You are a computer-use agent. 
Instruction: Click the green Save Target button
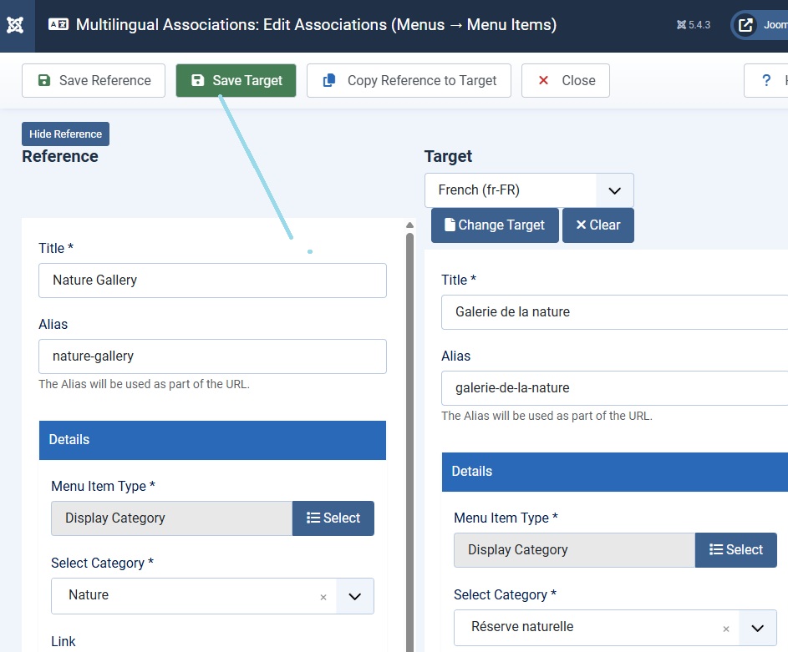pyautogui.click(x=236, y=81)
